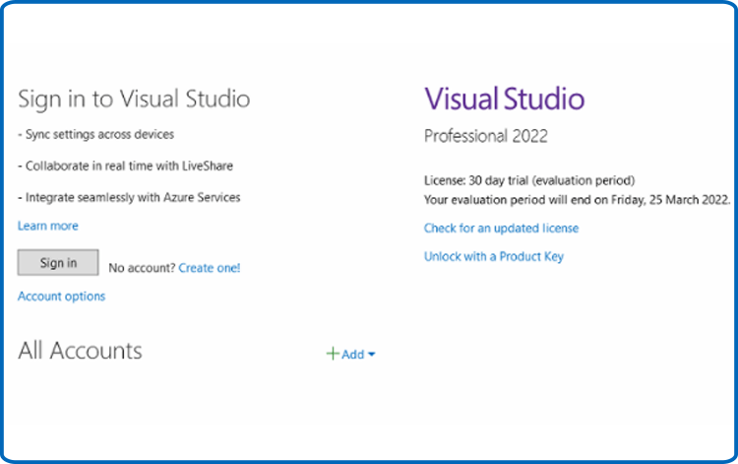738x464 pixels.
Task: Check for an updated license
Action: pyautogui.click(x=501, y=229)
